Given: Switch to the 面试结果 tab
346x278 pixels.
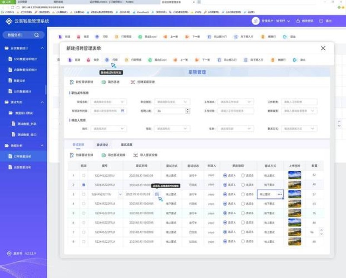Looking at the screenshot, I should point(127,145).
